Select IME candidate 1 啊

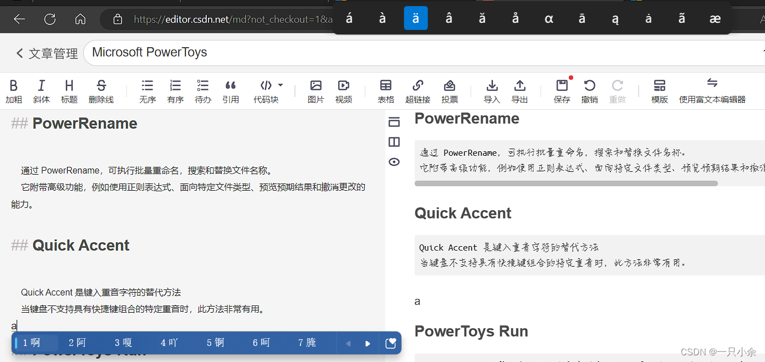[35, 343]
